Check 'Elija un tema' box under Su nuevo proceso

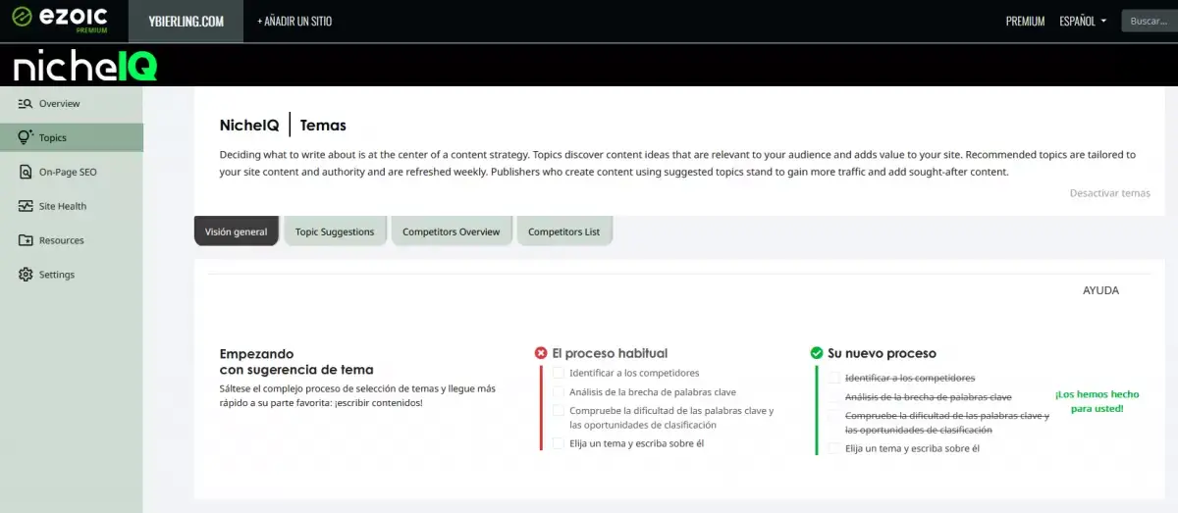click(x=833, y=448)
